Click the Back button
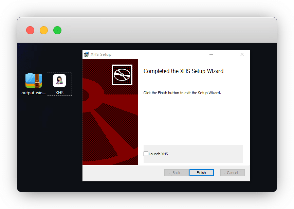 point(176,173)
